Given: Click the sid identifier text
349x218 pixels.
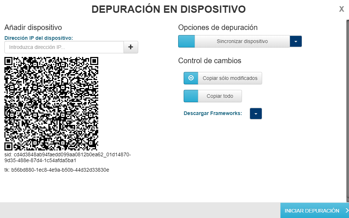Looking at the screenshot, I should point(68,157).
